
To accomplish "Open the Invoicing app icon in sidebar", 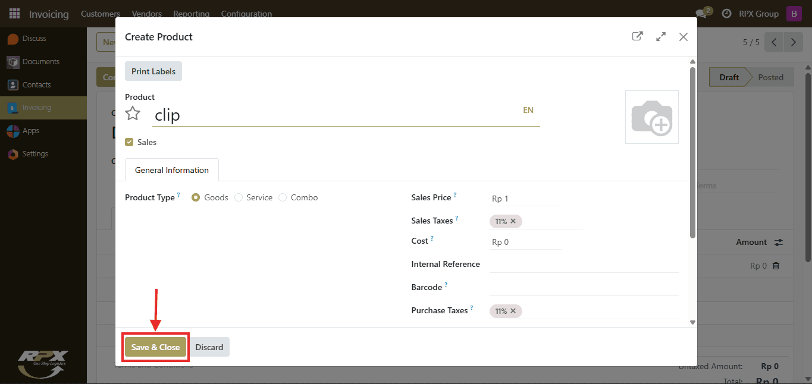I will tap(13, 108).
